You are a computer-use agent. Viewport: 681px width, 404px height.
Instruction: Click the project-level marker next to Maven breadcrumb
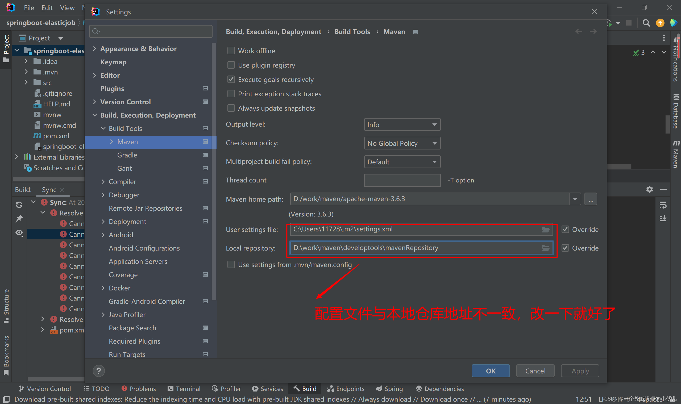pyautogui.click(x=415, y=32)
